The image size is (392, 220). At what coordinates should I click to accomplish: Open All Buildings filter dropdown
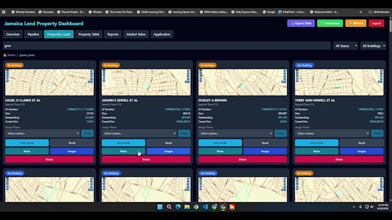373,46
